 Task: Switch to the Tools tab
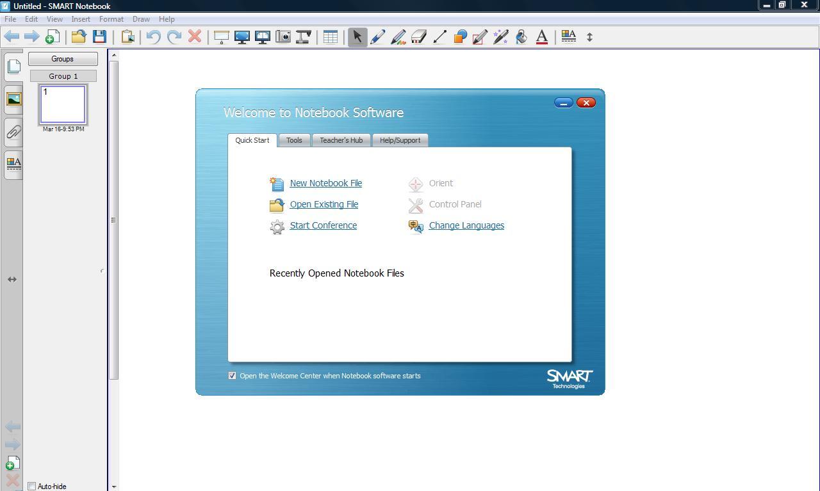point(294,140)
